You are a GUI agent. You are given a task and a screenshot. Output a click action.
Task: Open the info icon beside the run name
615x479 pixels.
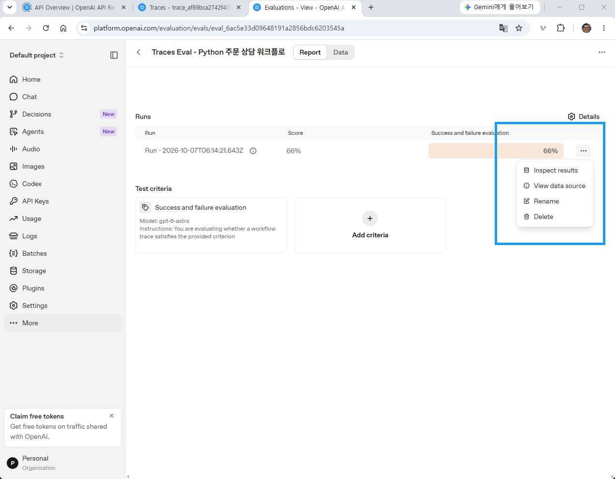pos(253,151)
